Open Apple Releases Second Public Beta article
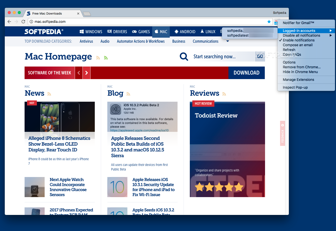Screen dimensions: 336x231 (137, 147)
